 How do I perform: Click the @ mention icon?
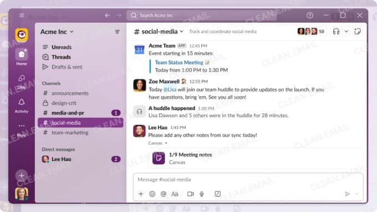(164, 194)
